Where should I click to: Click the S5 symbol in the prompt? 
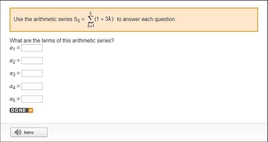77,19
